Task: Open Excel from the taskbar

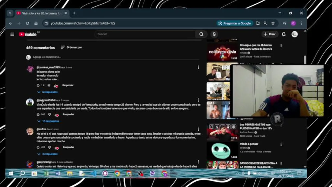Action: coord(46,173)
